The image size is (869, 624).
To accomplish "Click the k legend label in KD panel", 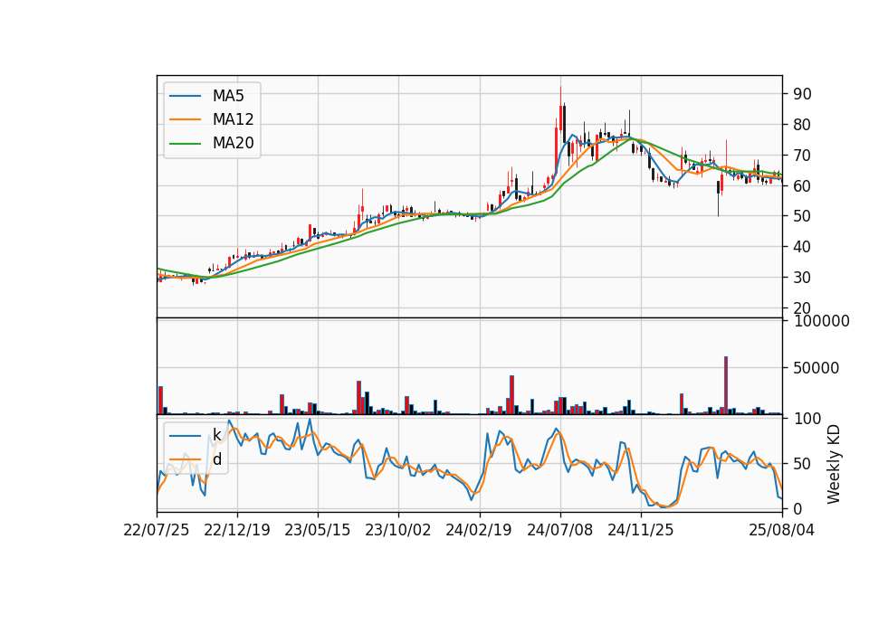I will tap(216, 435).
